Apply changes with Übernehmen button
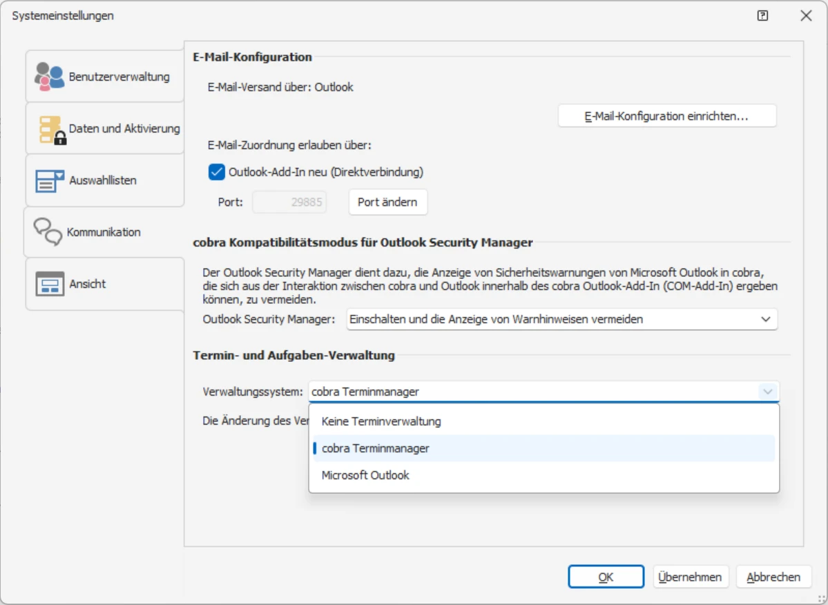This screenshot has width=828, height=605. tap(690, 577)
